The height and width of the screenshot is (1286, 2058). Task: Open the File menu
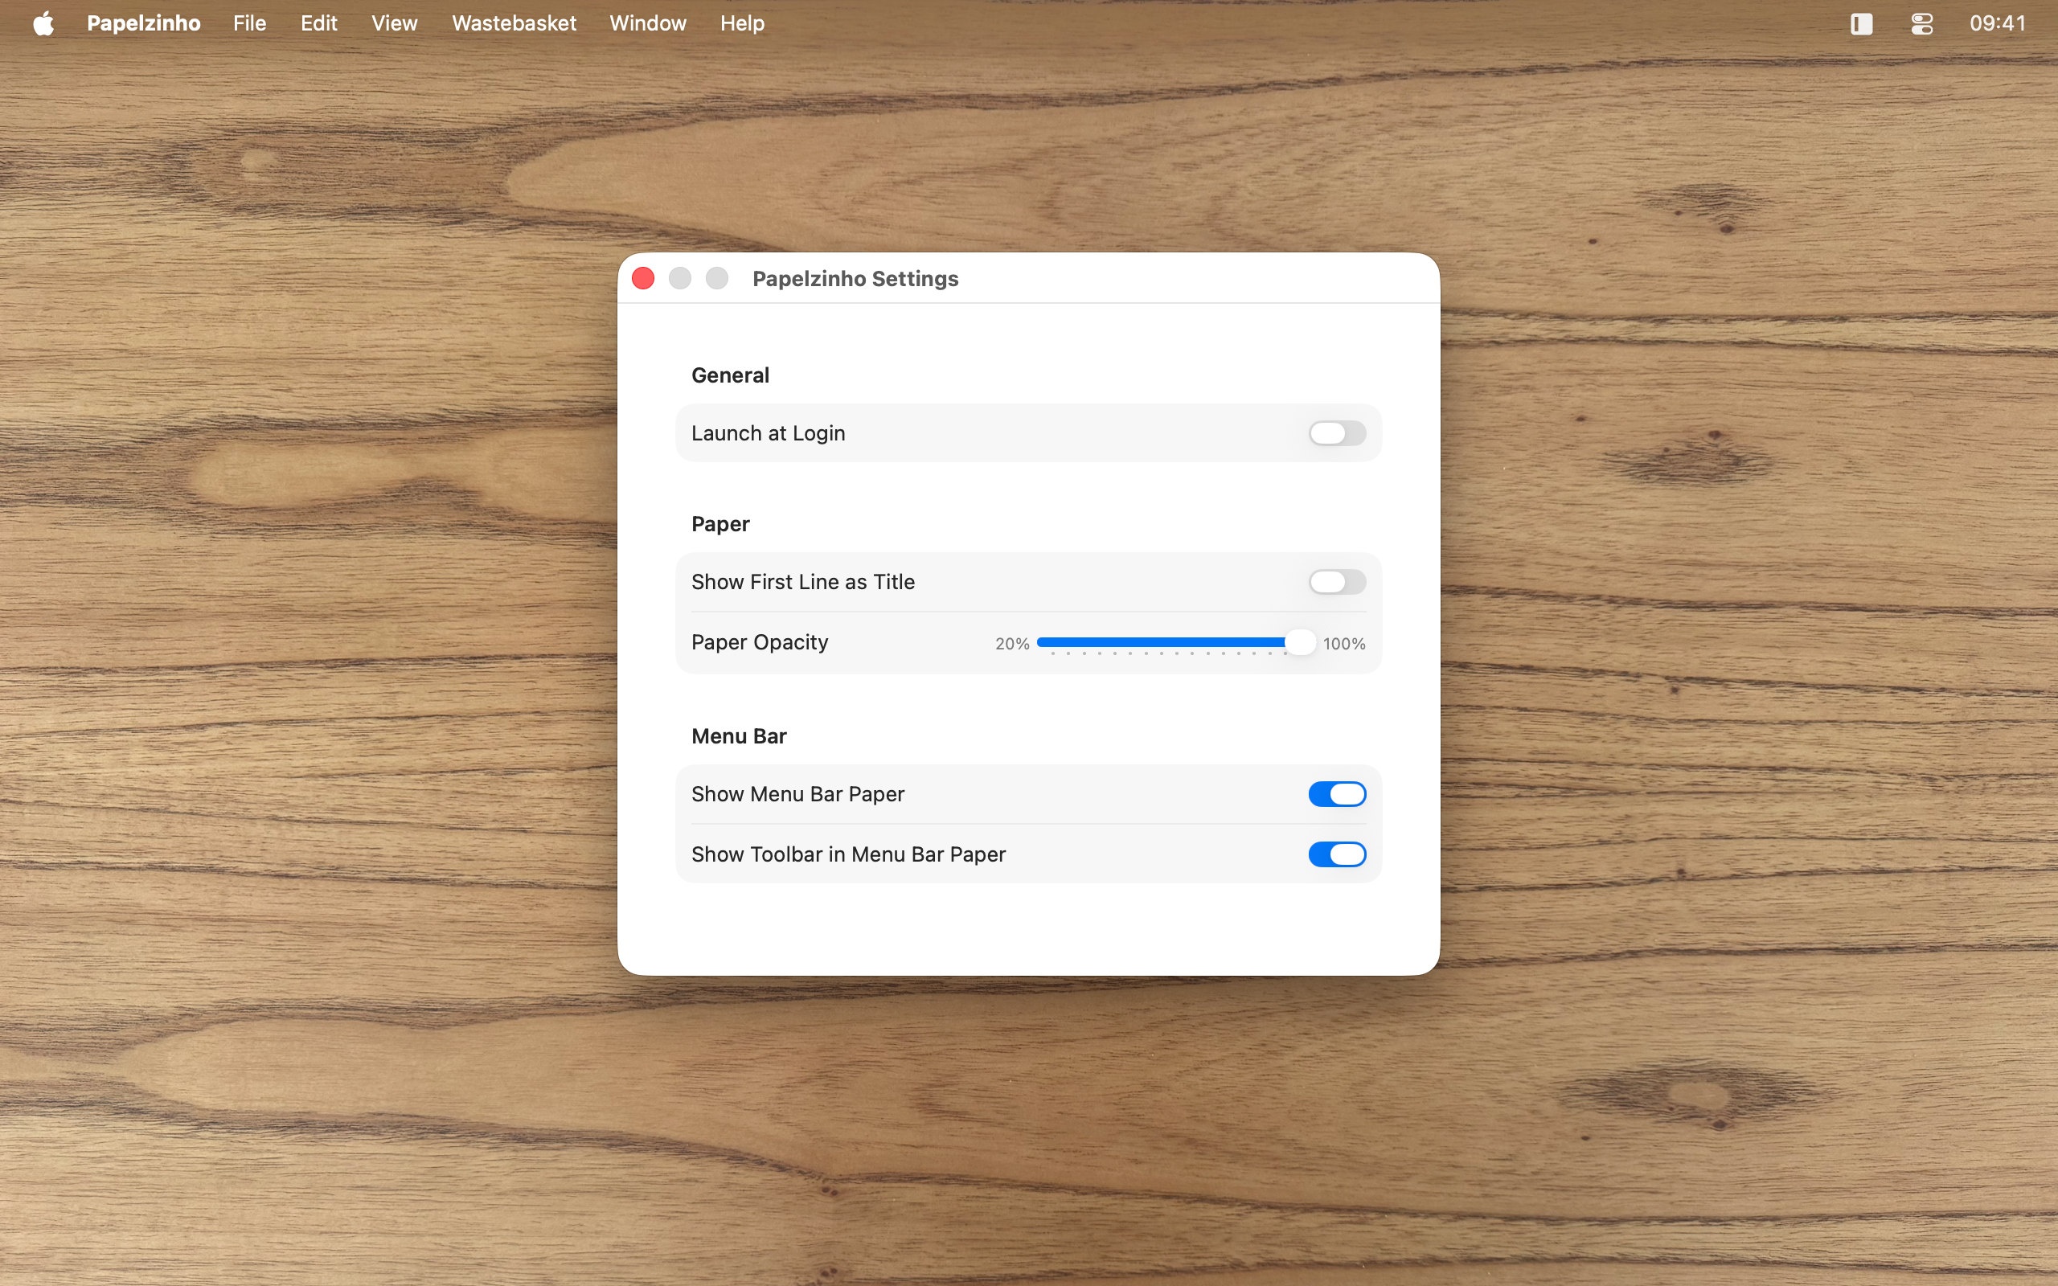coord(250,23)
